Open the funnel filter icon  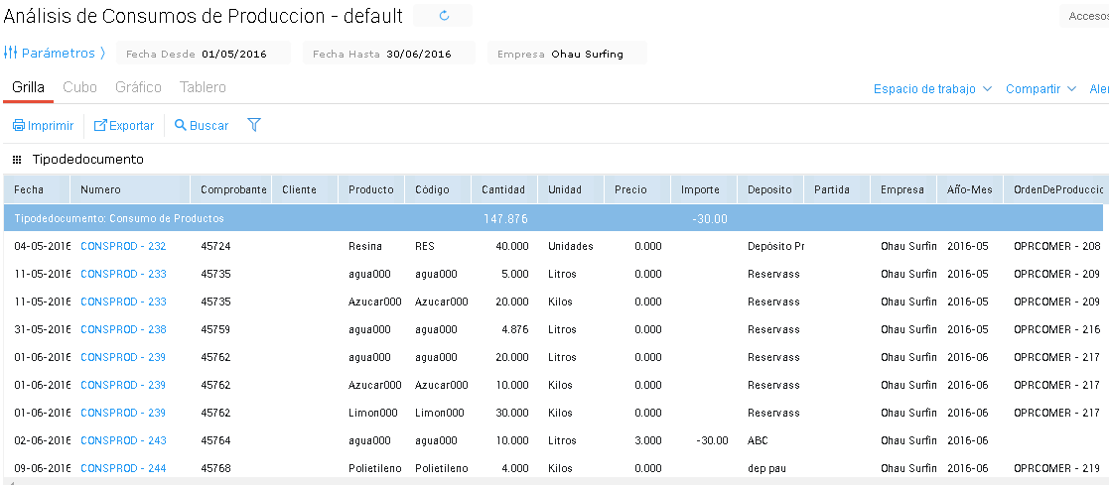(254, 125)
